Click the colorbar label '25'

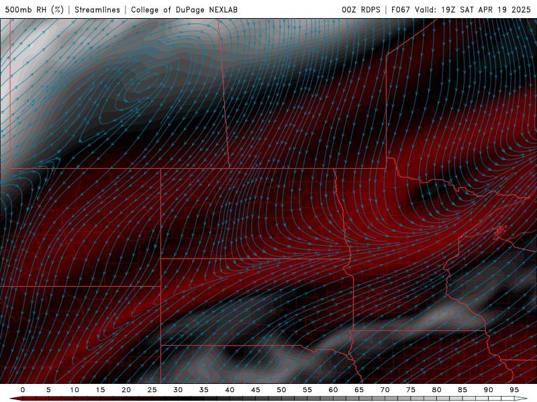pos(152,390)
